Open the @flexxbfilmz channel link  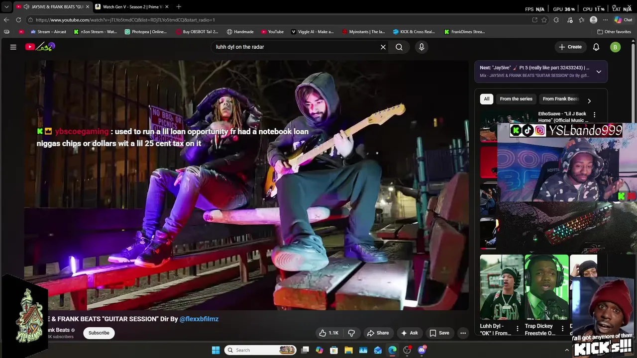(x=199, y=319)
